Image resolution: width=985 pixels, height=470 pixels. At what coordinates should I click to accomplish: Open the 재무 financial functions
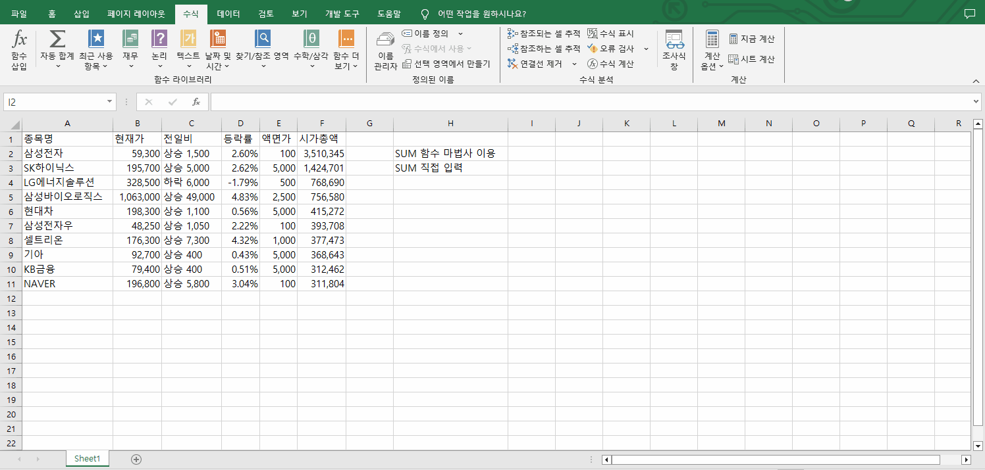130,50
